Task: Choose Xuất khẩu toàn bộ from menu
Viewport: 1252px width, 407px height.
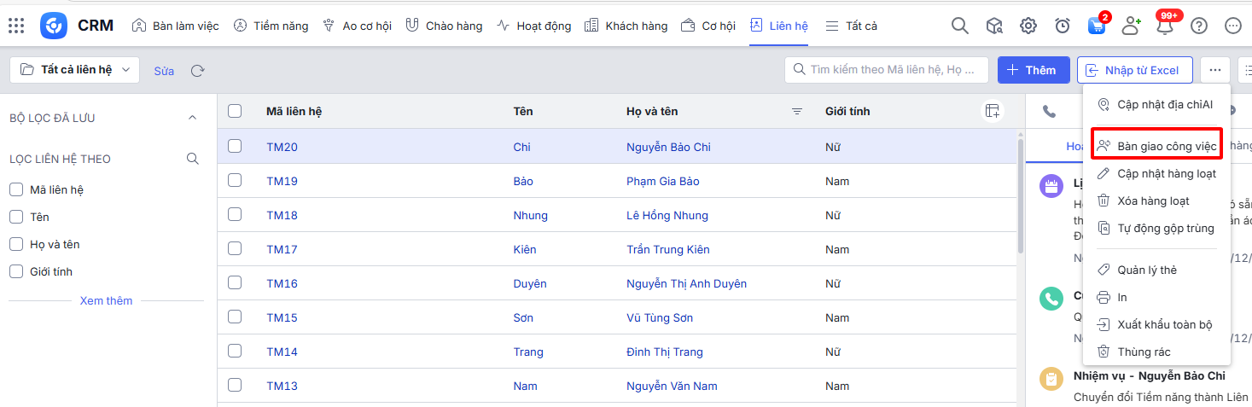Action: click(x=1164, y=324)
